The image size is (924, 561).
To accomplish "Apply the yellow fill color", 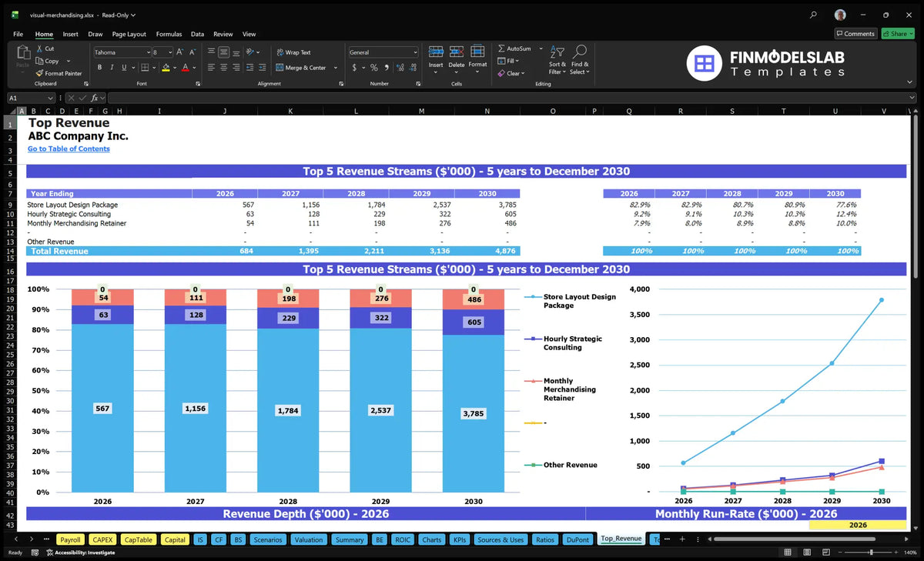I will pyautogui.click(x=166, y=68).
